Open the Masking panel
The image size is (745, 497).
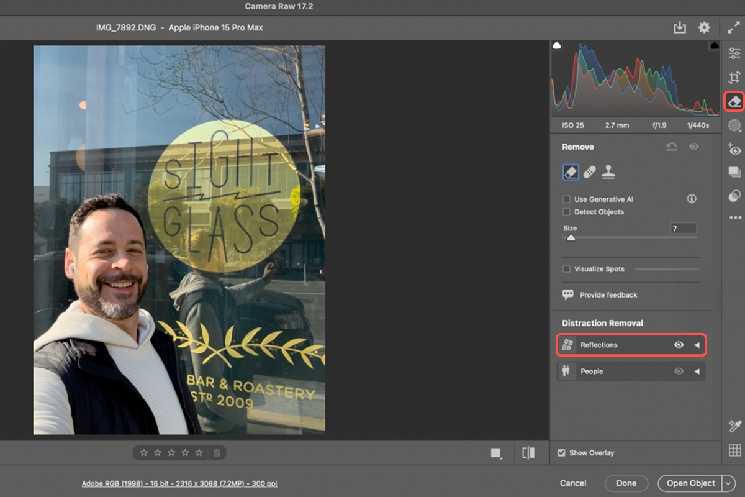pos(734,125)
